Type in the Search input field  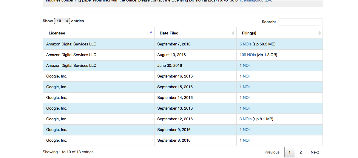pos(300,22)
